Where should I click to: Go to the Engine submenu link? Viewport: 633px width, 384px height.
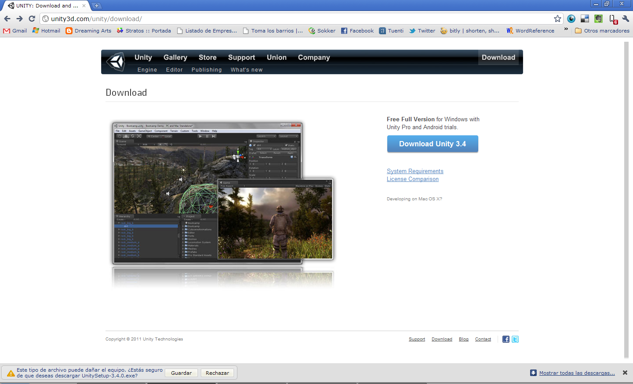tap(147, 70)
